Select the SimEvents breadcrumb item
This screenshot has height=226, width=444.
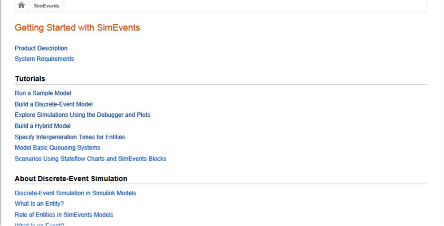[x=47, y=6]
